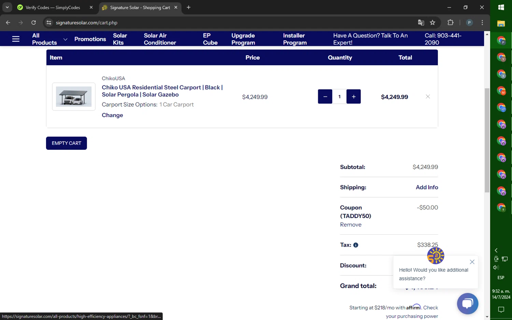Open Solar Air Conditioner menu
The height and width of the screenshot is (320, 512).
pyautogui.click(x=160, y=39)
